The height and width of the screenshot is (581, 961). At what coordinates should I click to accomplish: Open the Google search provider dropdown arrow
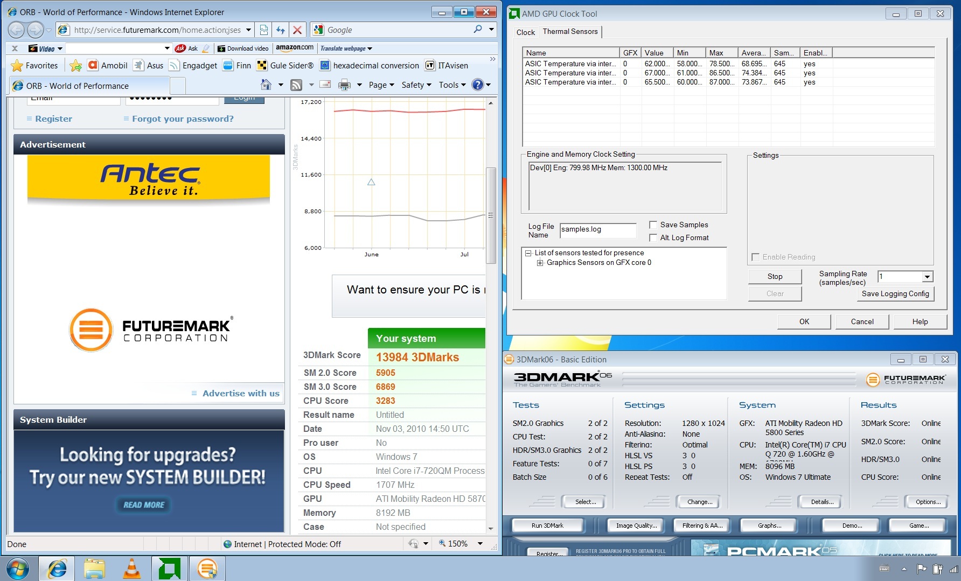(x=491, y=30)
